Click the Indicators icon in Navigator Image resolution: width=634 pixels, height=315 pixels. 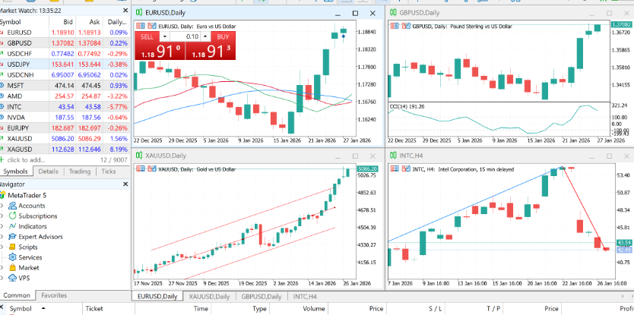pos(12,226)
